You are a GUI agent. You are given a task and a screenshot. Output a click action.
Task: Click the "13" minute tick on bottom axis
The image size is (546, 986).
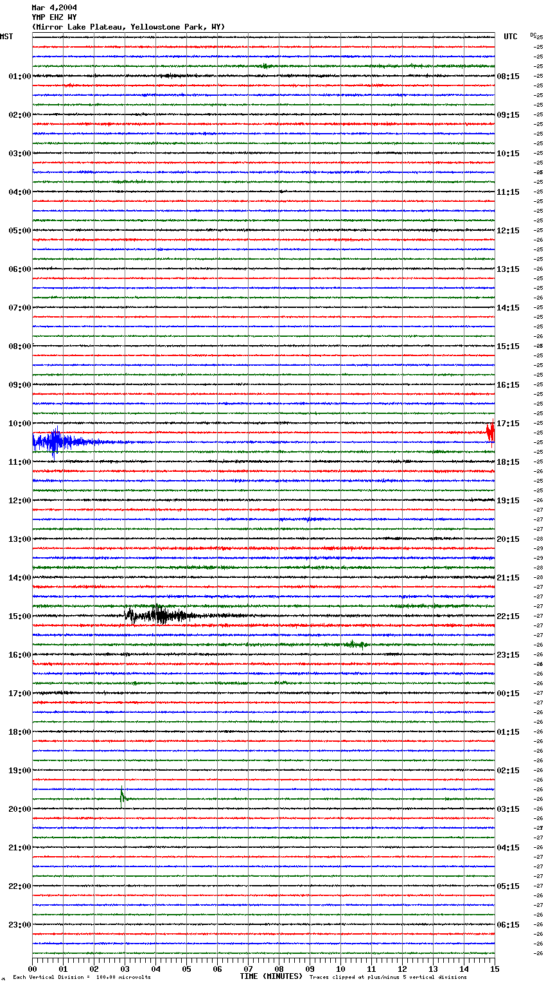coord(433,969)
